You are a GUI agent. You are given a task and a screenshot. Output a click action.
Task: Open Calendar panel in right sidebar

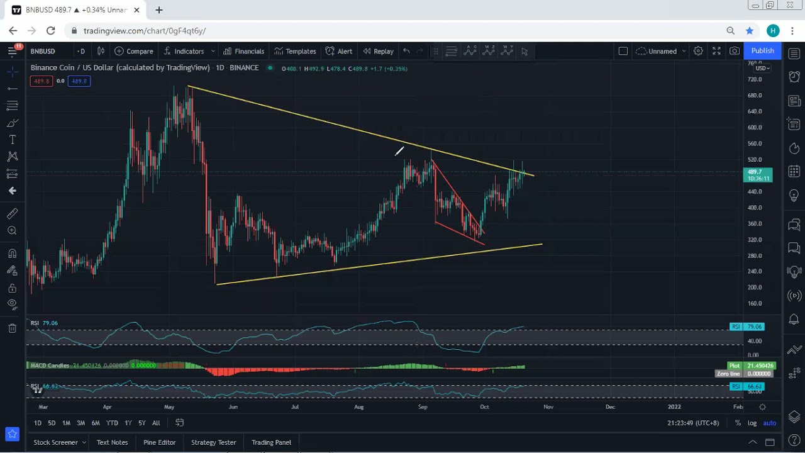tap(794, 172)
